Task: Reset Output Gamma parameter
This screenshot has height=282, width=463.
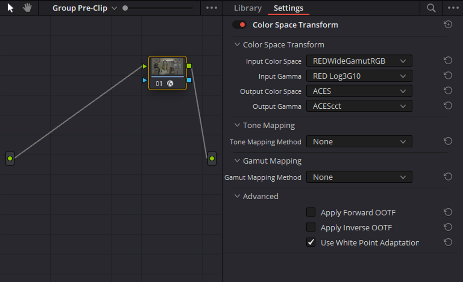Action: click(448, 106)
